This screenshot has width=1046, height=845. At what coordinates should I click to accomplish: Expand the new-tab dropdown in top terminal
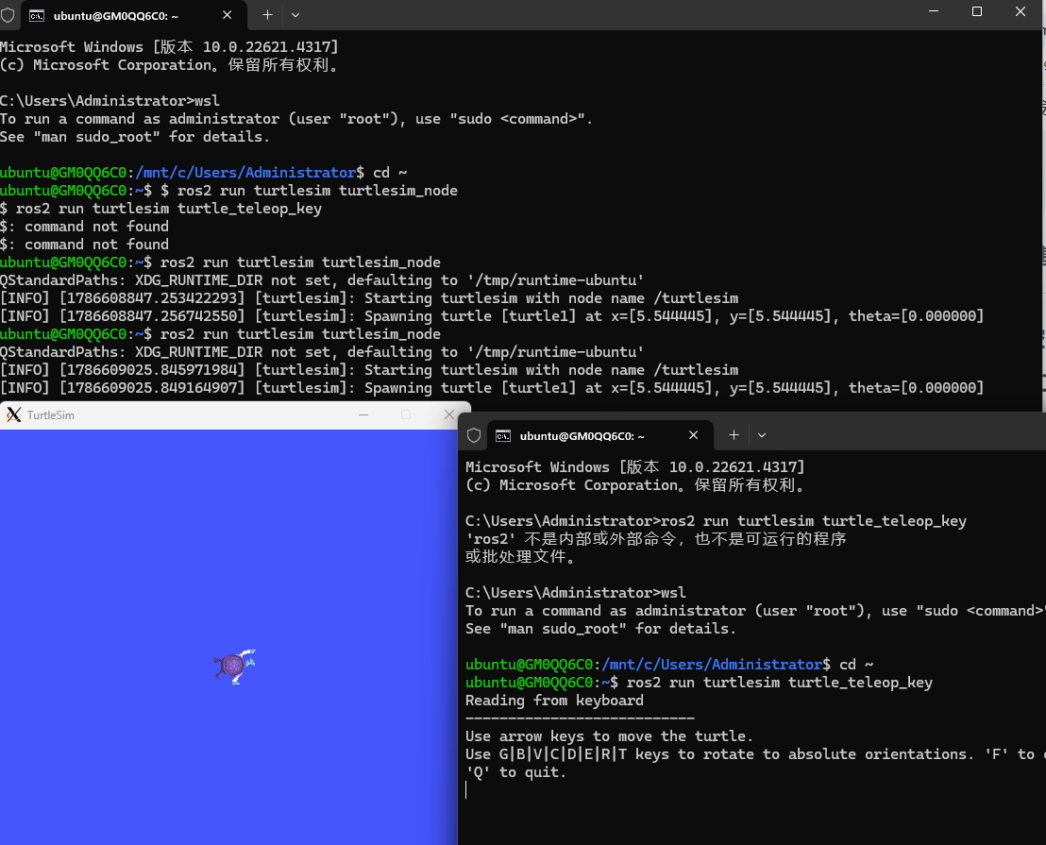click(295, 15)
